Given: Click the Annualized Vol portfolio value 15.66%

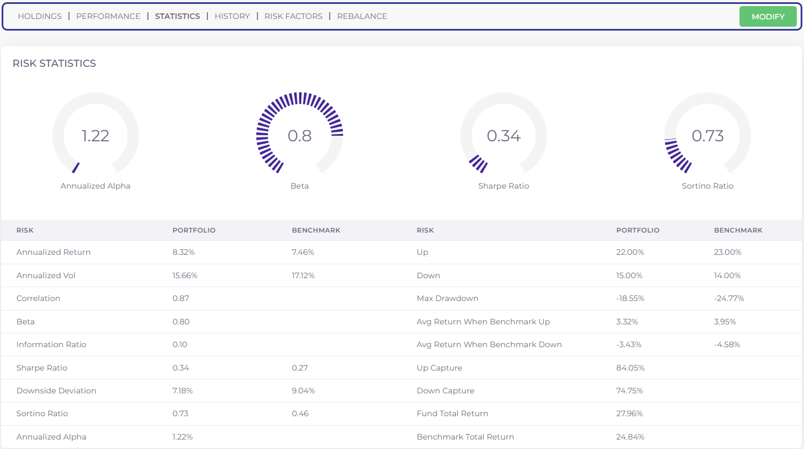Looking at the screenshot, I should pos(185,275).
